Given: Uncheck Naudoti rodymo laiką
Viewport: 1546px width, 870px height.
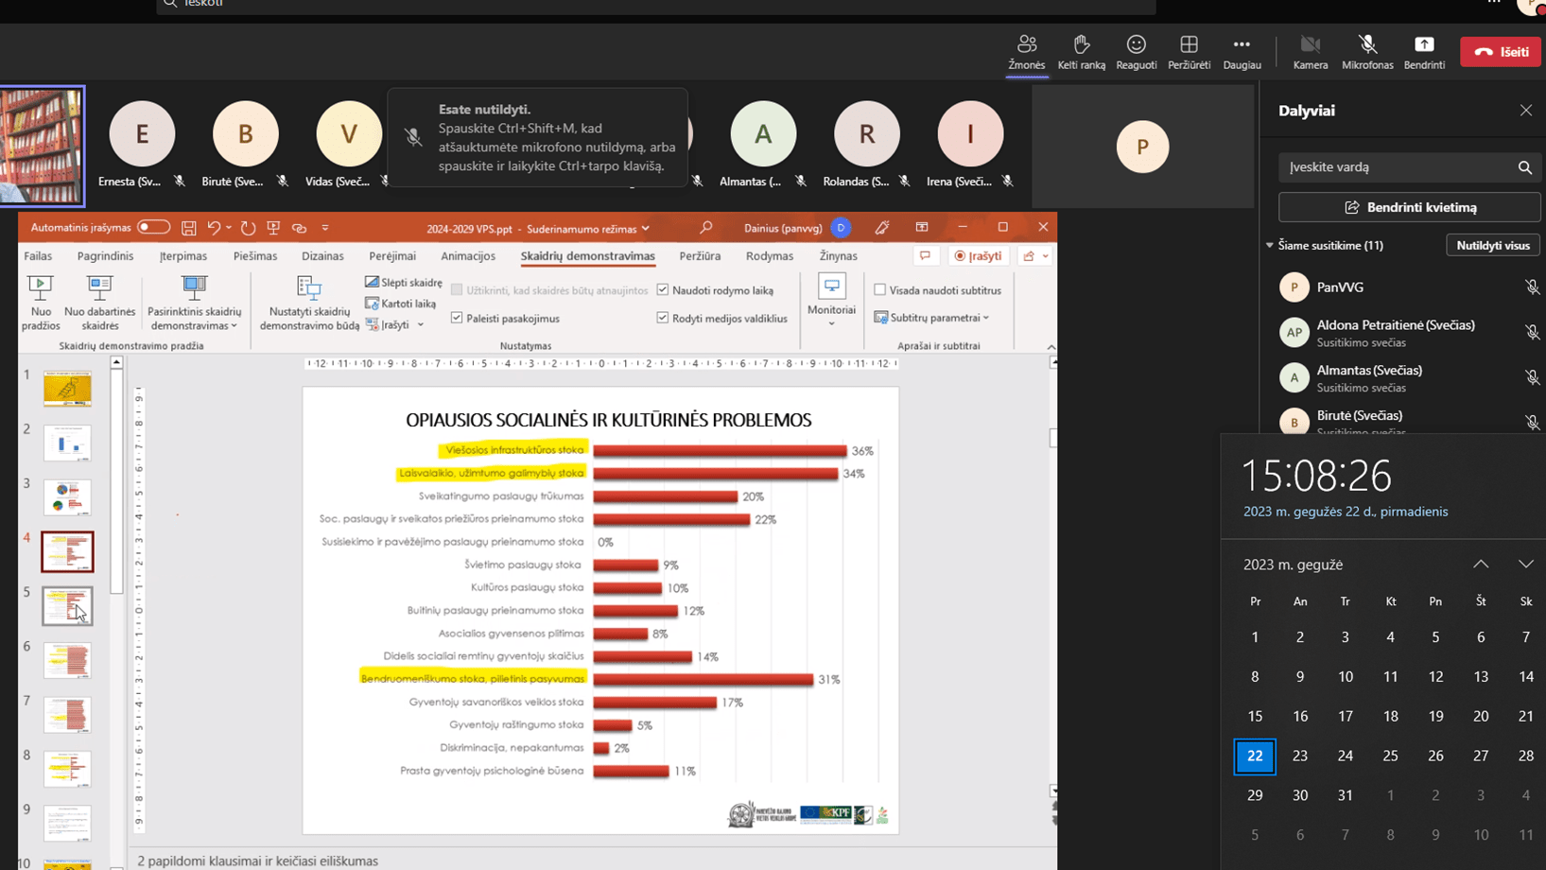Looking at the screenshot, I should (x=663, y=289).
